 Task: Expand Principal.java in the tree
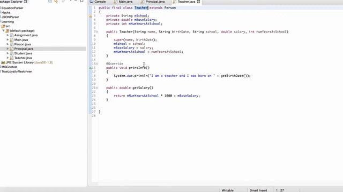[8, 49]
